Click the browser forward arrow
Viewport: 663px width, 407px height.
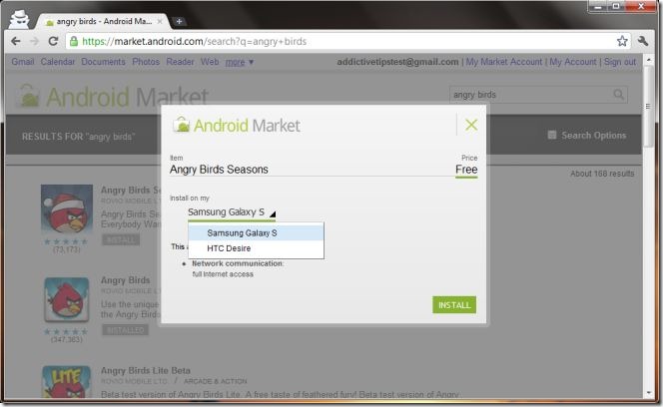click(34, 41)
